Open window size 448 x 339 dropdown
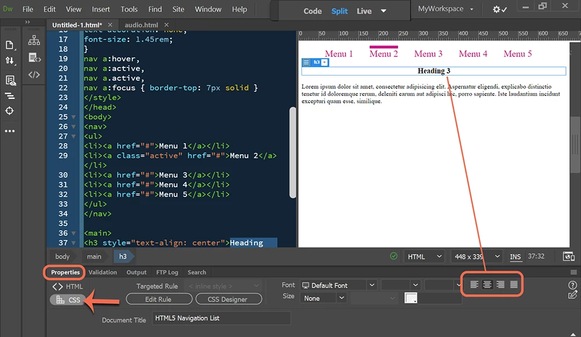Screen dimensions: 581x337 pyautogui.click(x=476, y=257)
